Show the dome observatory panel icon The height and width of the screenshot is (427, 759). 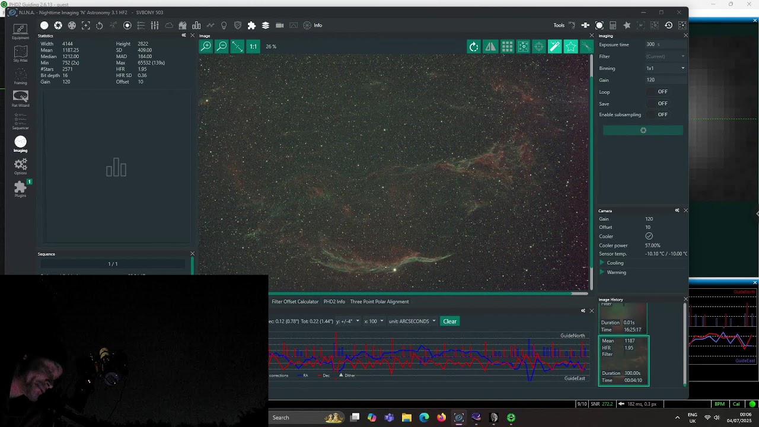[183, 26]
